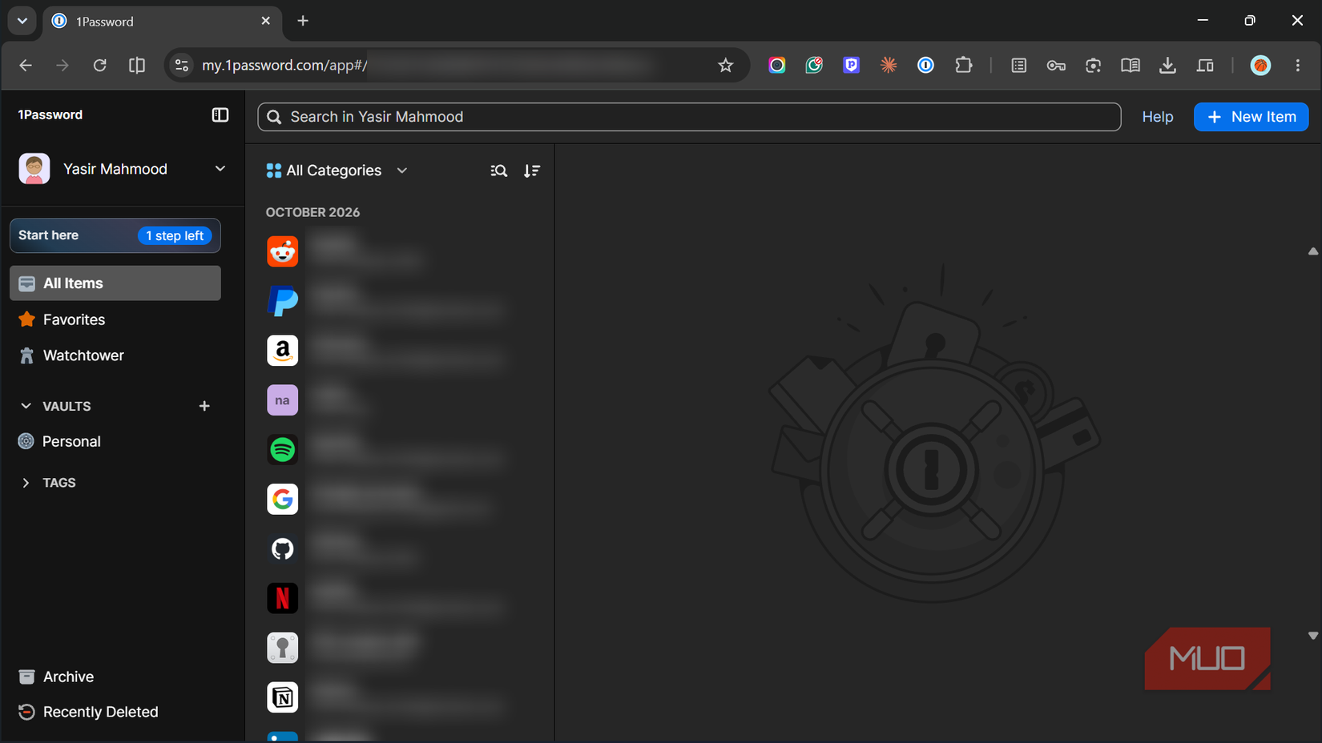Viewport: 1322px width, 743px height.
Task: Open a new browser tab
Action: [303, 21]
